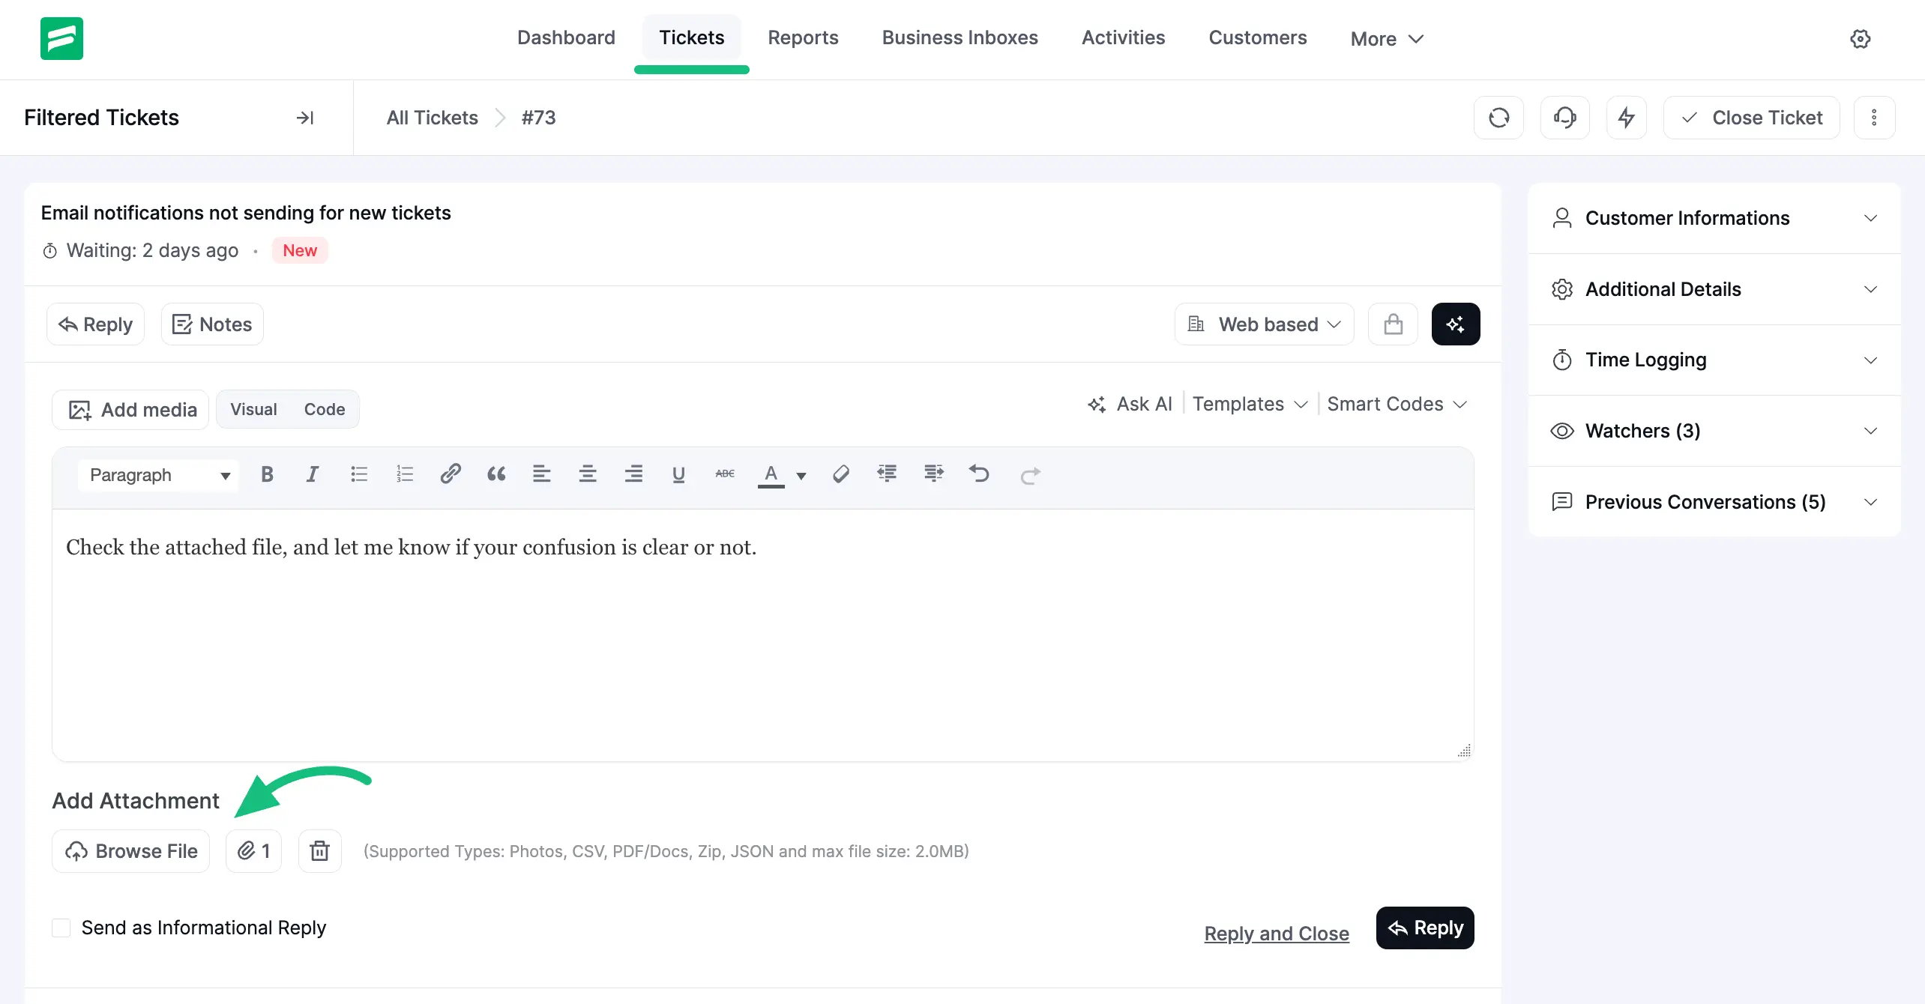Click the AI assistant sparkles button beside Web based
1925x1004 pixels.
point(1455,324)
